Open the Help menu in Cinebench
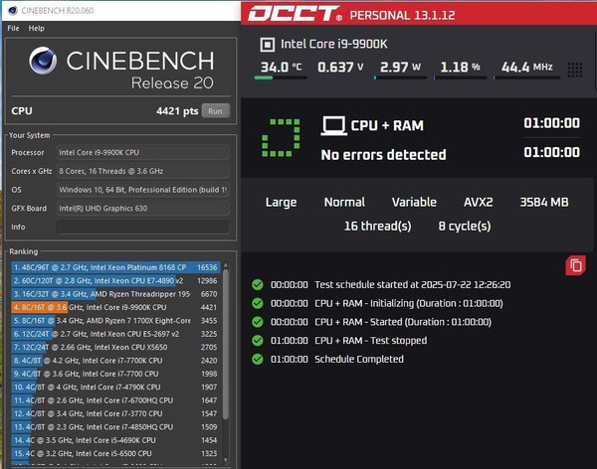Viewport: 597px width, 469px height. [36, 28]
